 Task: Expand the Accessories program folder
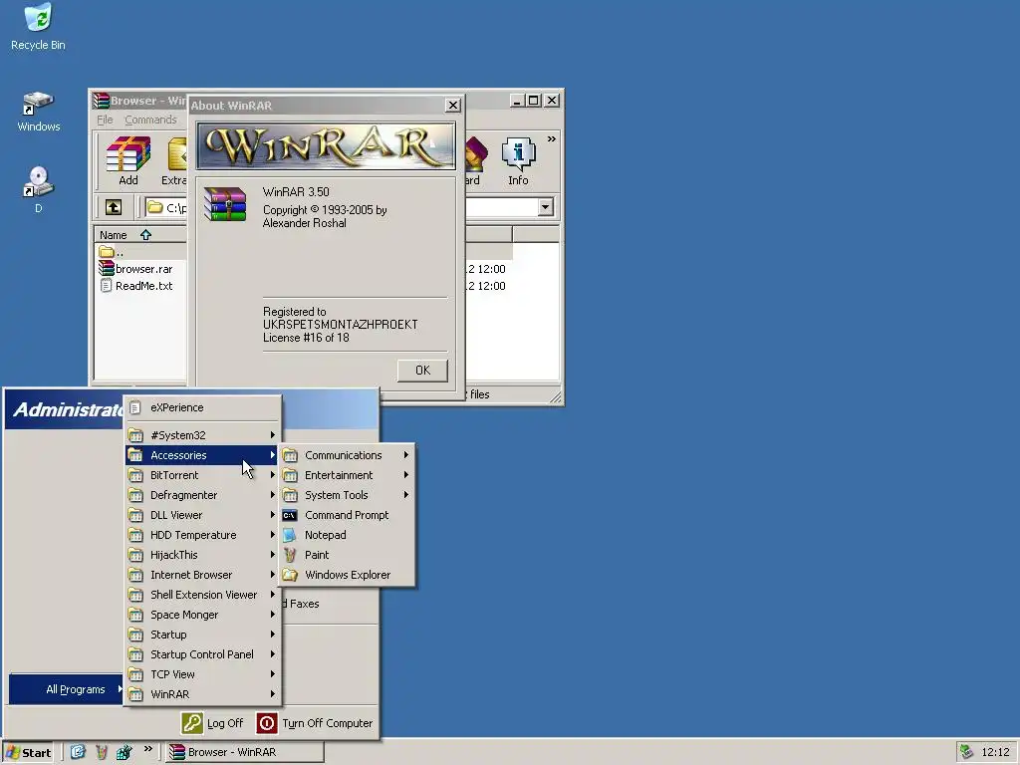point(202,455)
